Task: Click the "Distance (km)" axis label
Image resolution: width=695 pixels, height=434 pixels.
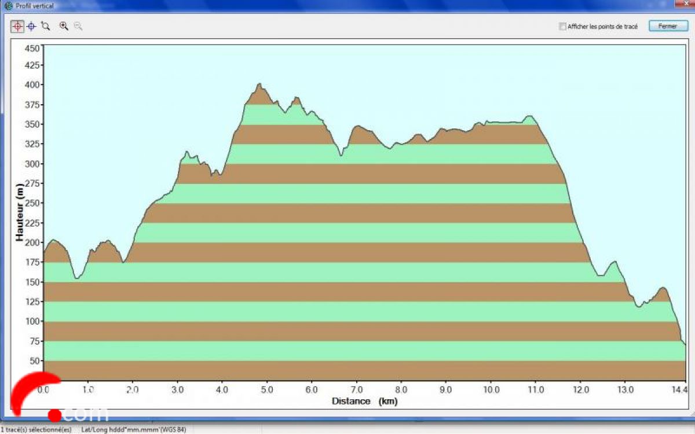Action: click(364, 401)
